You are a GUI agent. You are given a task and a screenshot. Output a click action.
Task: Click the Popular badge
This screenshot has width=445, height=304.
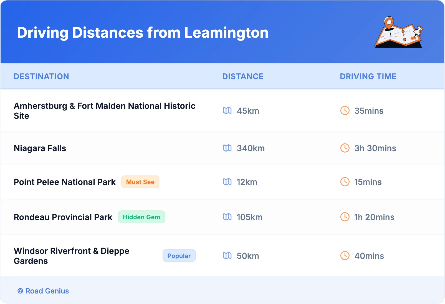(179, 256)
